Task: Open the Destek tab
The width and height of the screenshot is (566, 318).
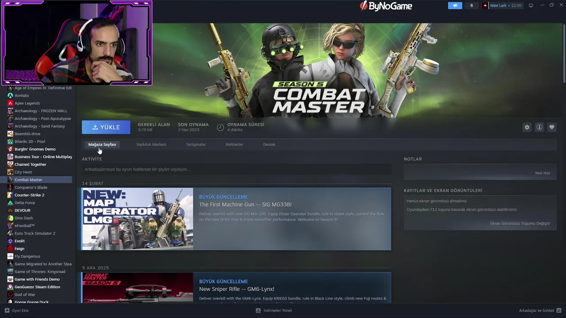Action: coord(269,144)
